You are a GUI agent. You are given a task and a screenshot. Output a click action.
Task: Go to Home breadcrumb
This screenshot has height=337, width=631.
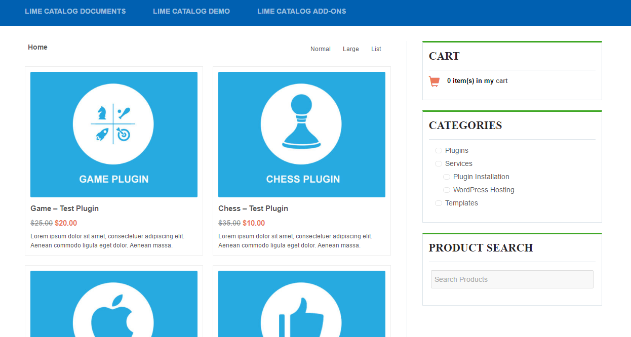coord(37,47)
